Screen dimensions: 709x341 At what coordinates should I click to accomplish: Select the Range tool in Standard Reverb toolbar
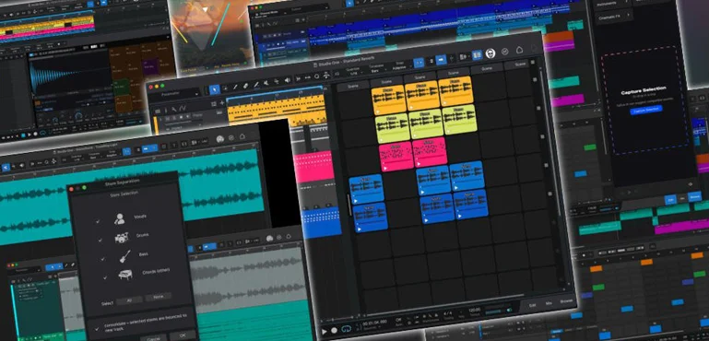click(226, 88)
